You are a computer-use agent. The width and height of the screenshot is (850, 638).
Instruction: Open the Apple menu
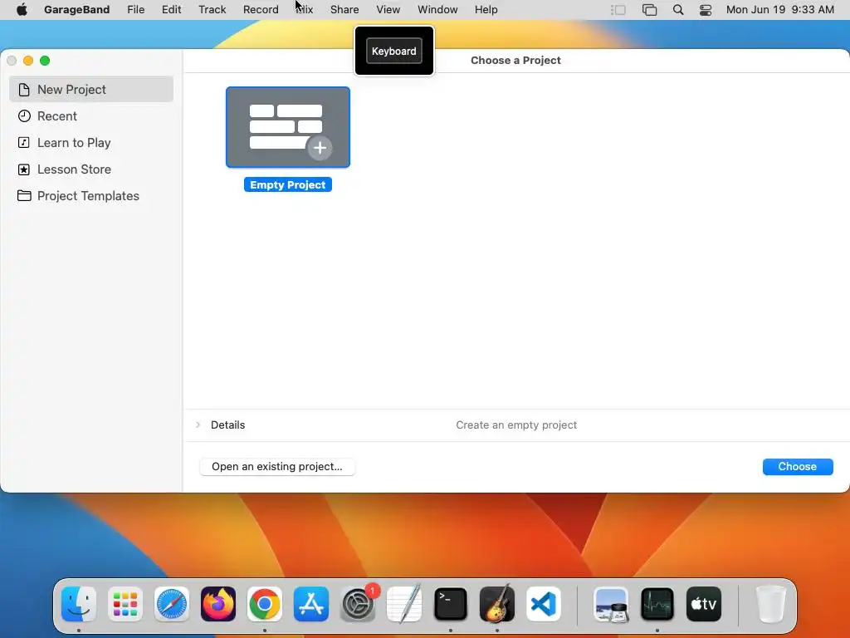(x=22, y=10)
